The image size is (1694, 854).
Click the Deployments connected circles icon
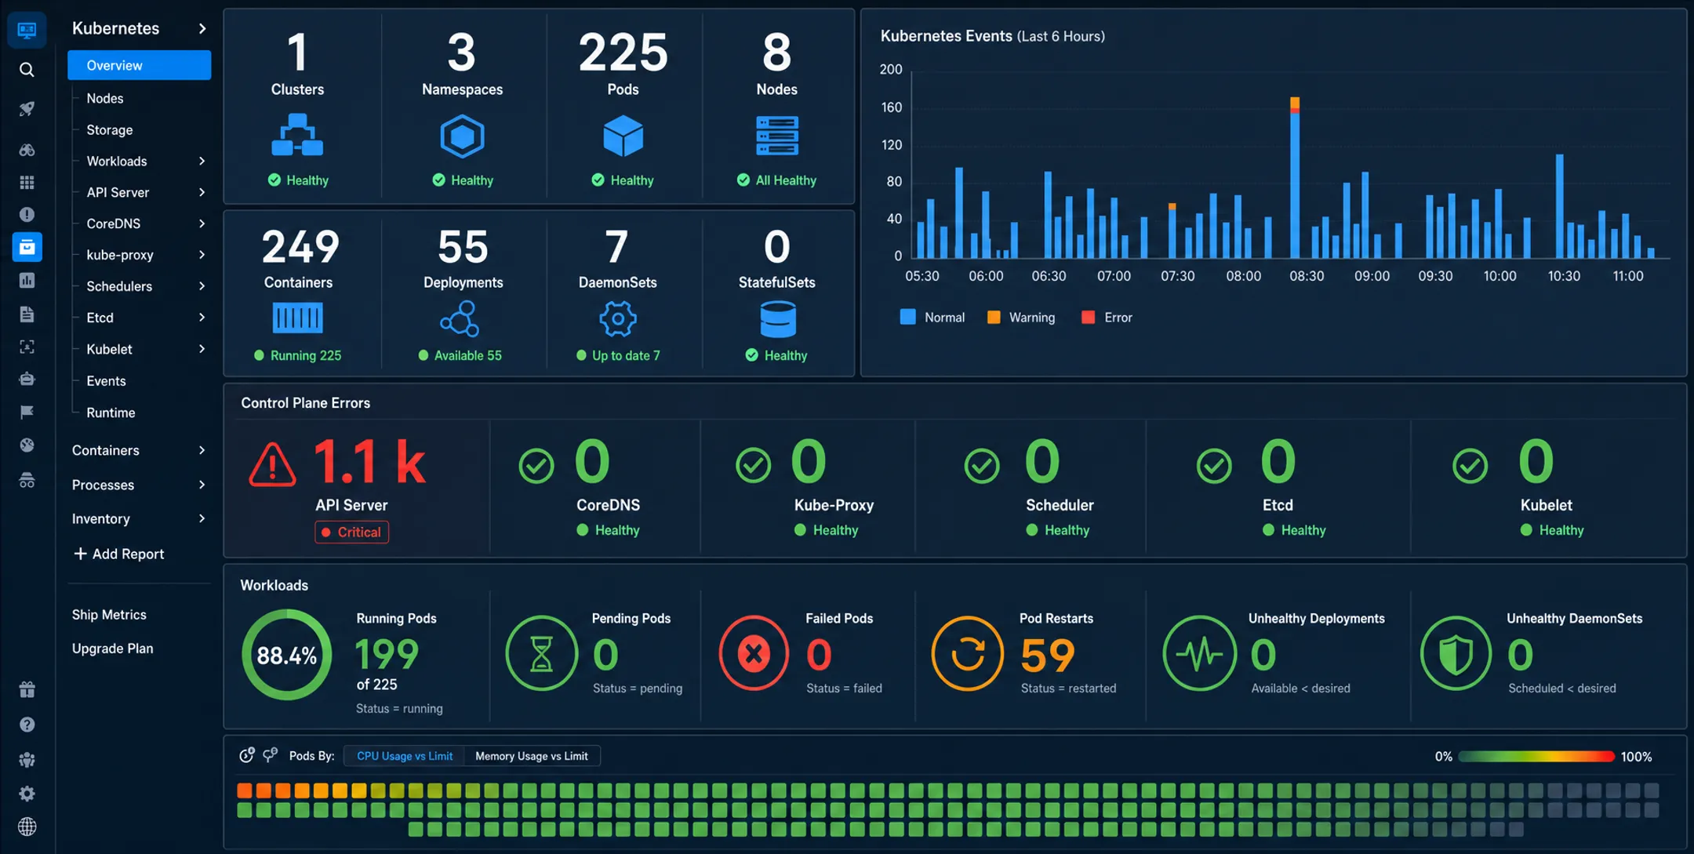460,318
